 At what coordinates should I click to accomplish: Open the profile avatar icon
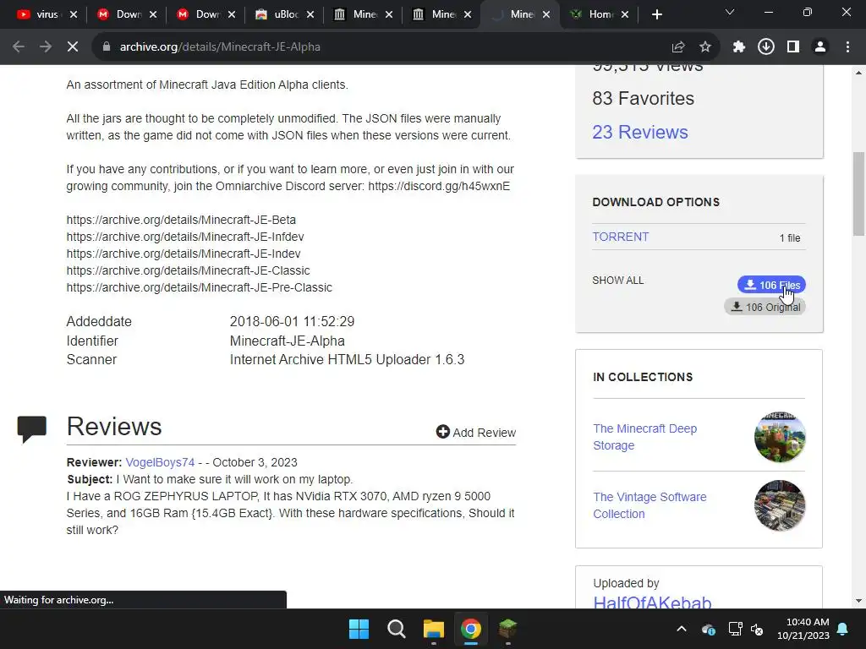(x=820, y=47)
